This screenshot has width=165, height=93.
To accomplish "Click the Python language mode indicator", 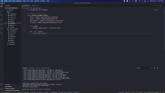I will tap(141, 92).
